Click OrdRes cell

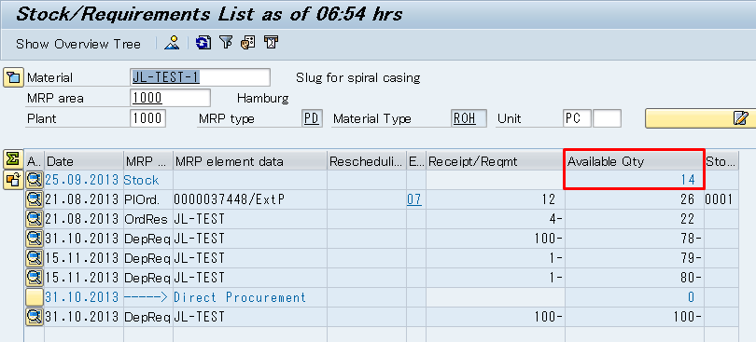tap(147, 219)
